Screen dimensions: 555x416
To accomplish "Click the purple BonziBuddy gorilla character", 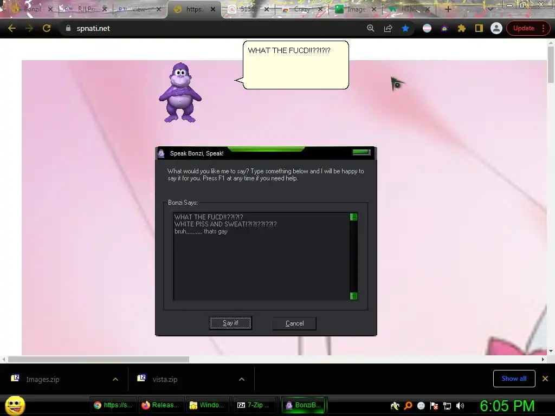I will 180,93.
